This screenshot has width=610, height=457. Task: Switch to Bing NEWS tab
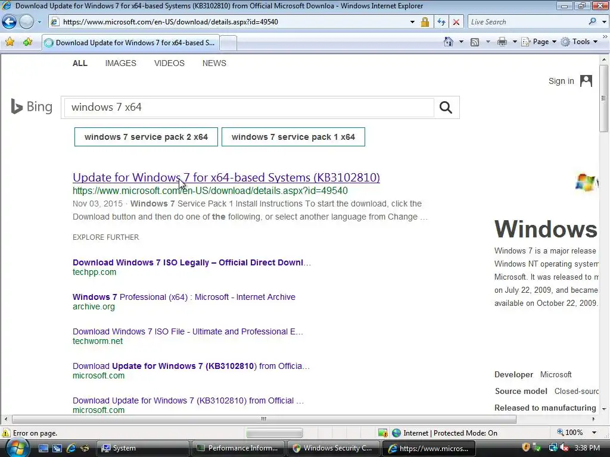pos(214,63)
